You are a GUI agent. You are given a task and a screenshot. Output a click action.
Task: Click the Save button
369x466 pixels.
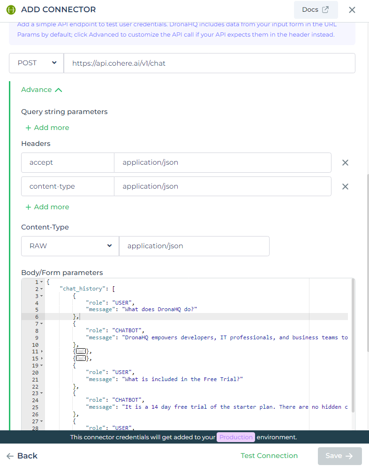(339, 456)
